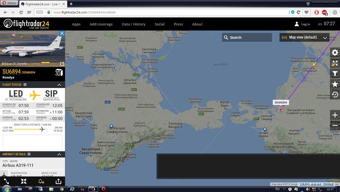Click the Simferopol airport pin

[111, 126]
